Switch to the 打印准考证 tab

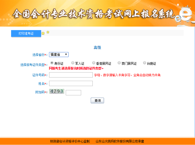(26, 34)
